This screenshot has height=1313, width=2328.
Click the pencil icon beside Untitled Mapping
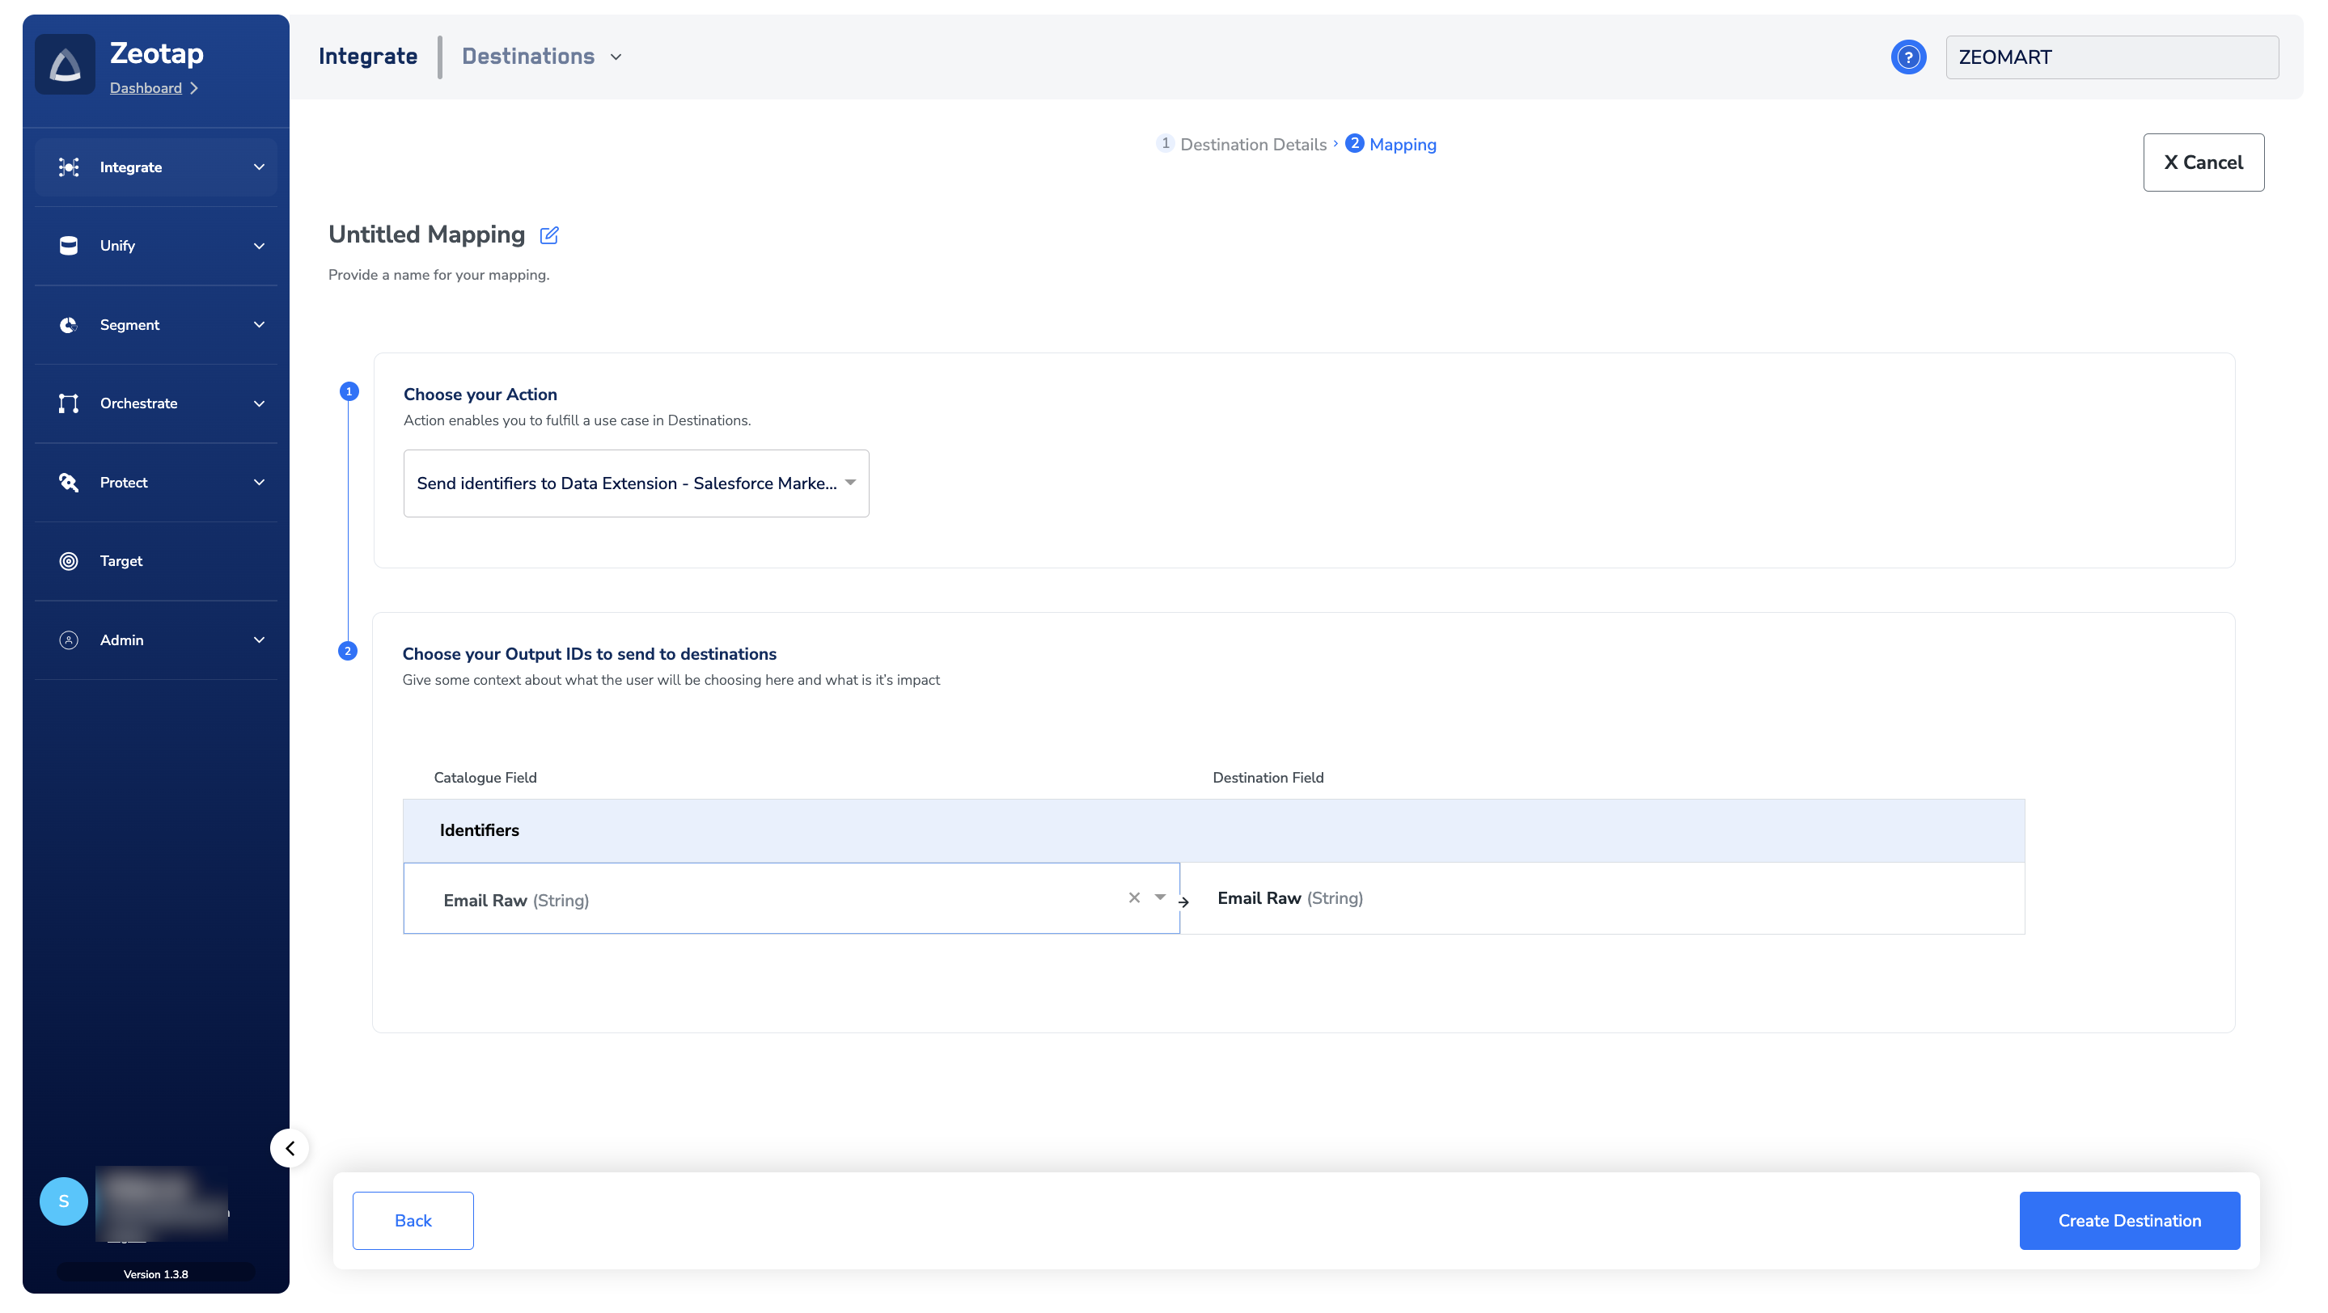coord(548,236)
